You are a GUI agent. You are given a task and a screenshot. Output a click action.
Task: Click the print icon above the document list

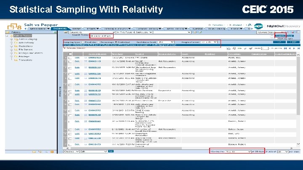[229, 48]
